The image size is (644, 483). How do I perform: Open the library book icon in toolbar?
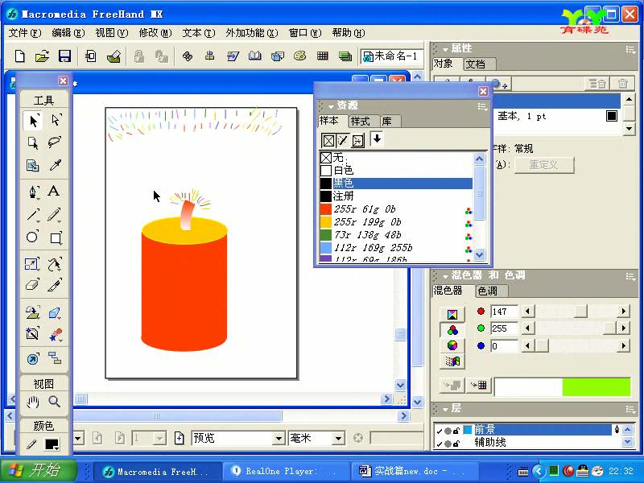[254, 56]
